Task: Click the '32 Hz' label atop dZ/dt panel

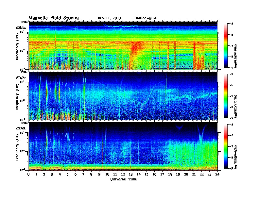Action: tap(24, 123)
